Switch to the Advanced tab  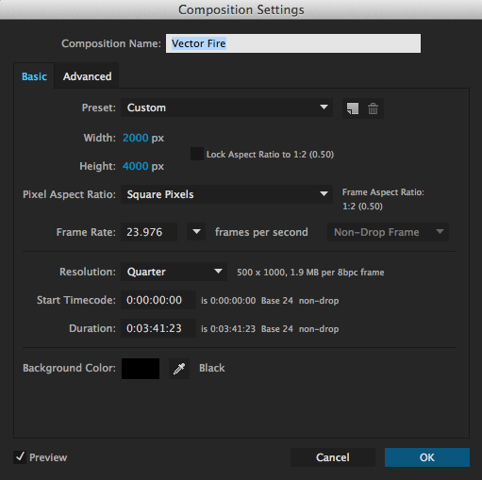tap(87, 76)
